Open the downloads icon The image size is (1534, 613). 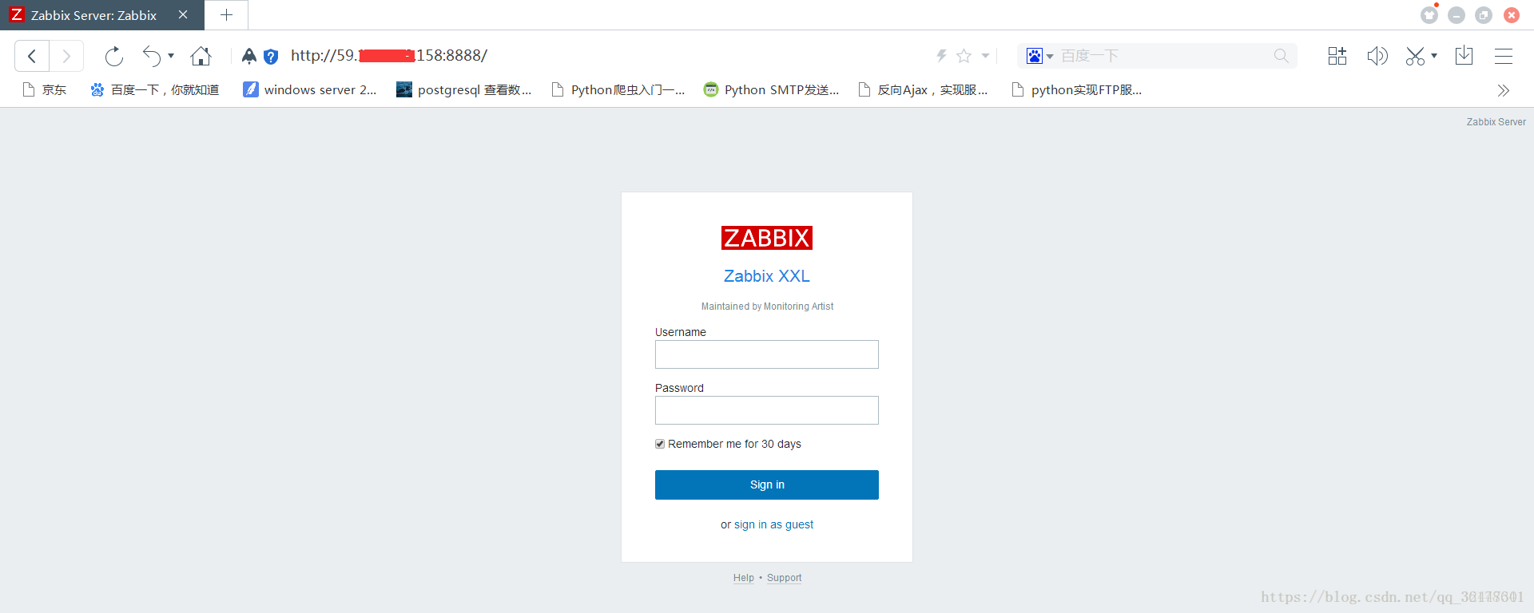[1464, 56]
